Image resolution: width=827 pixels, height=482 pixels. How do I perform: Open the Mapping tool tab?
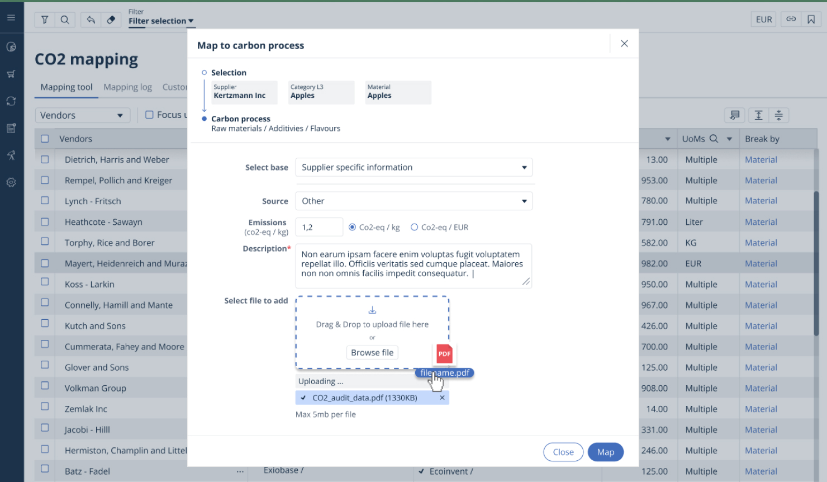[66, 87]
